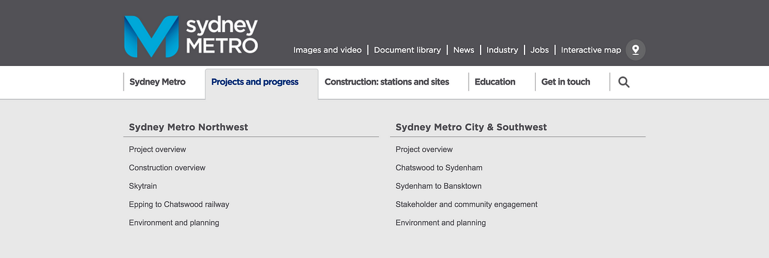Open the Get in touch menu
The width and height of the screenshot is (769, 258).
(566, 82)
